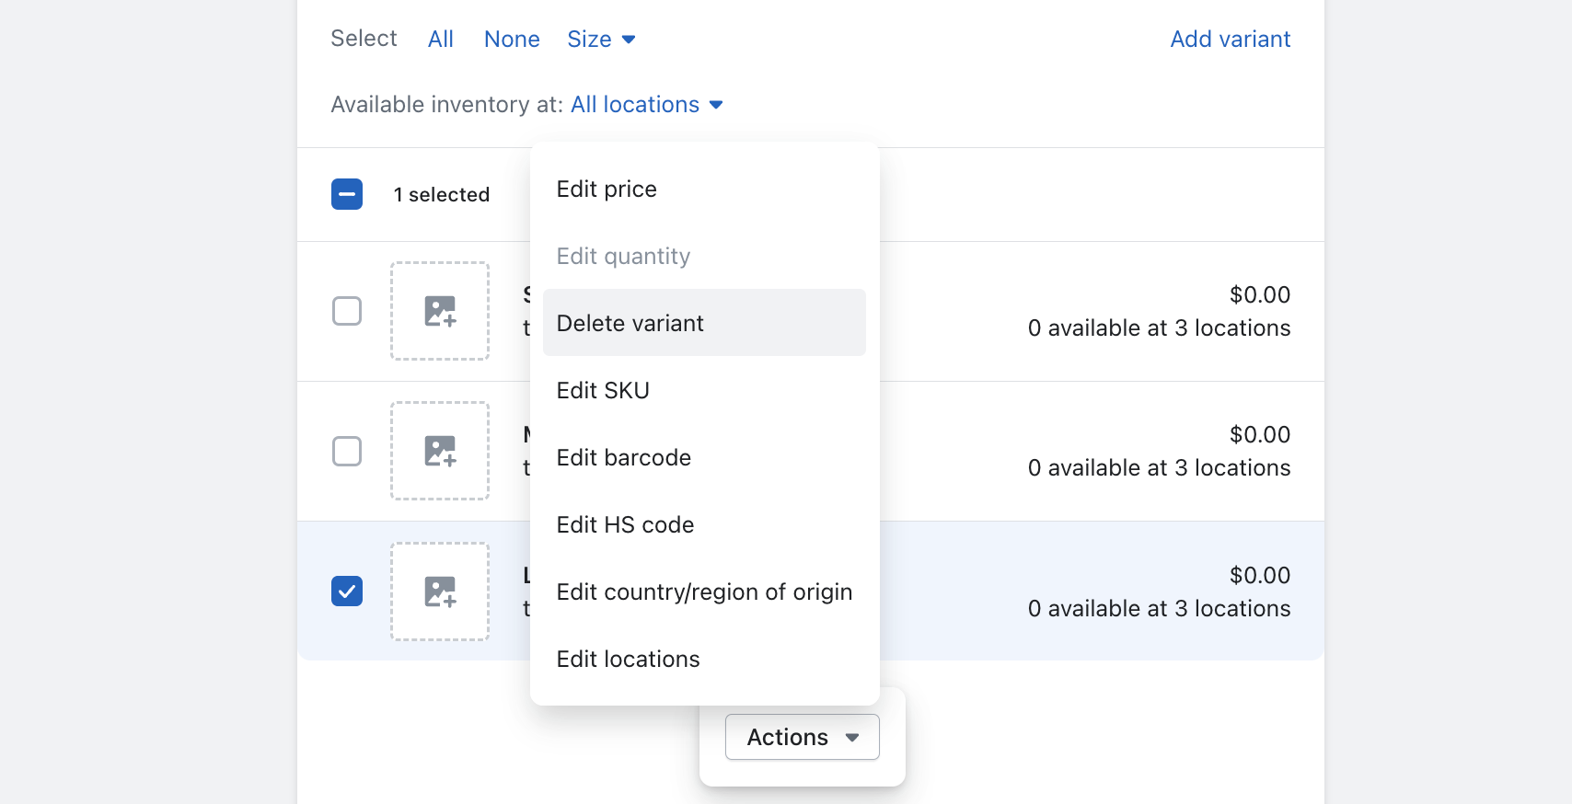
Task: Toggle the Actions dropdown button
Action: click(802, 737)
